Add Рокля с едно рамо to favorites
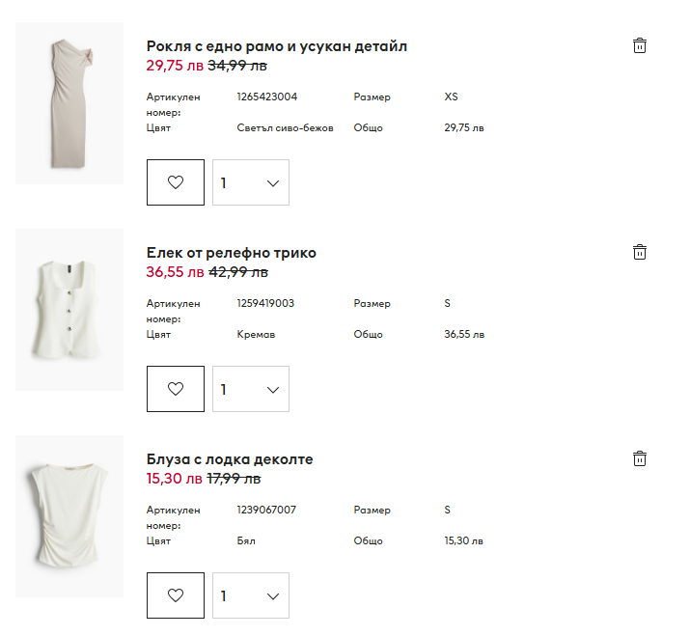690x636 pixels. click(176, 182)
